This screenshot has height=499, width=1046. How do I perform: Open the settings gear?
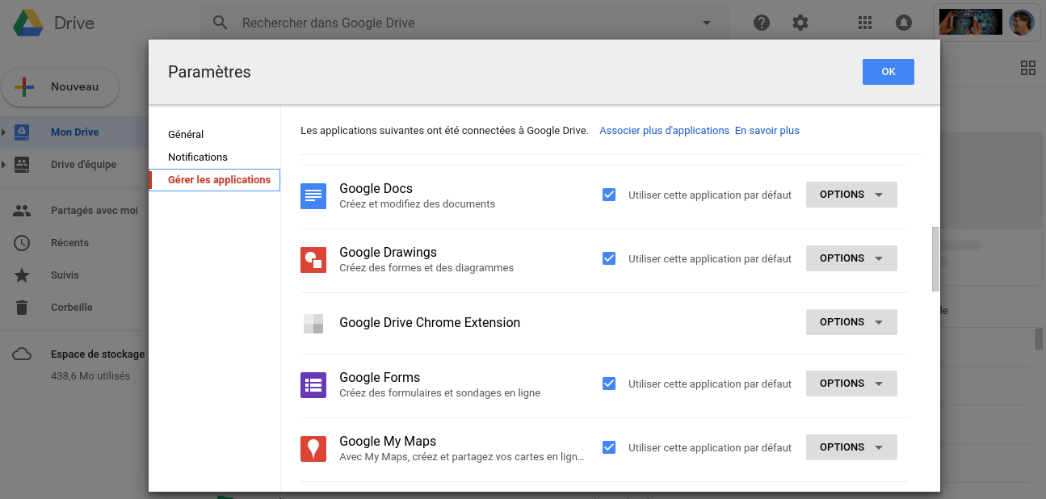pyautogui.click(x=800, y=23)
